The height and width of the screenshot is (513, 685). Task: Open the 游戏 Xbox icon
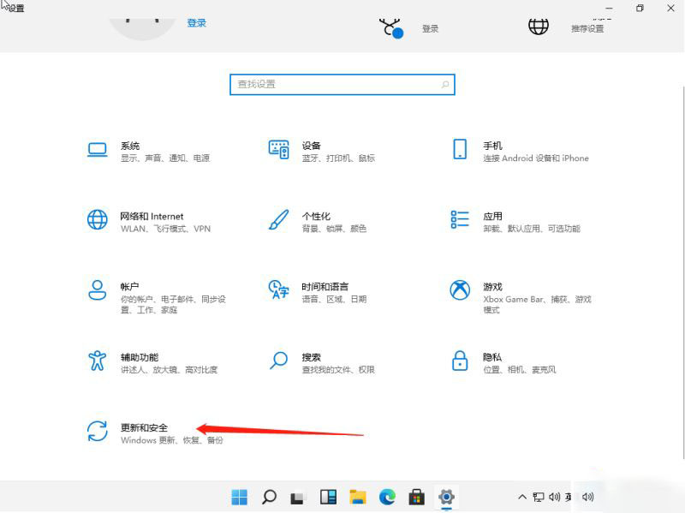pyautogui.click(x=460, y=290)
